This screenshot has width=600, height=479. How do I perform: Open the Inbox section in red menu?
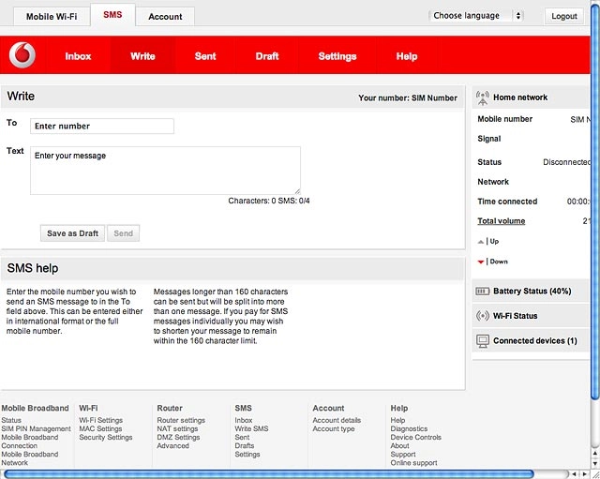coord(78,56)
